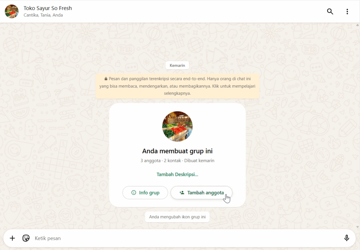Viewport: 360px width, 250px height.
Task: View the large group photo in the card
Action: click(x=177, y=126)
